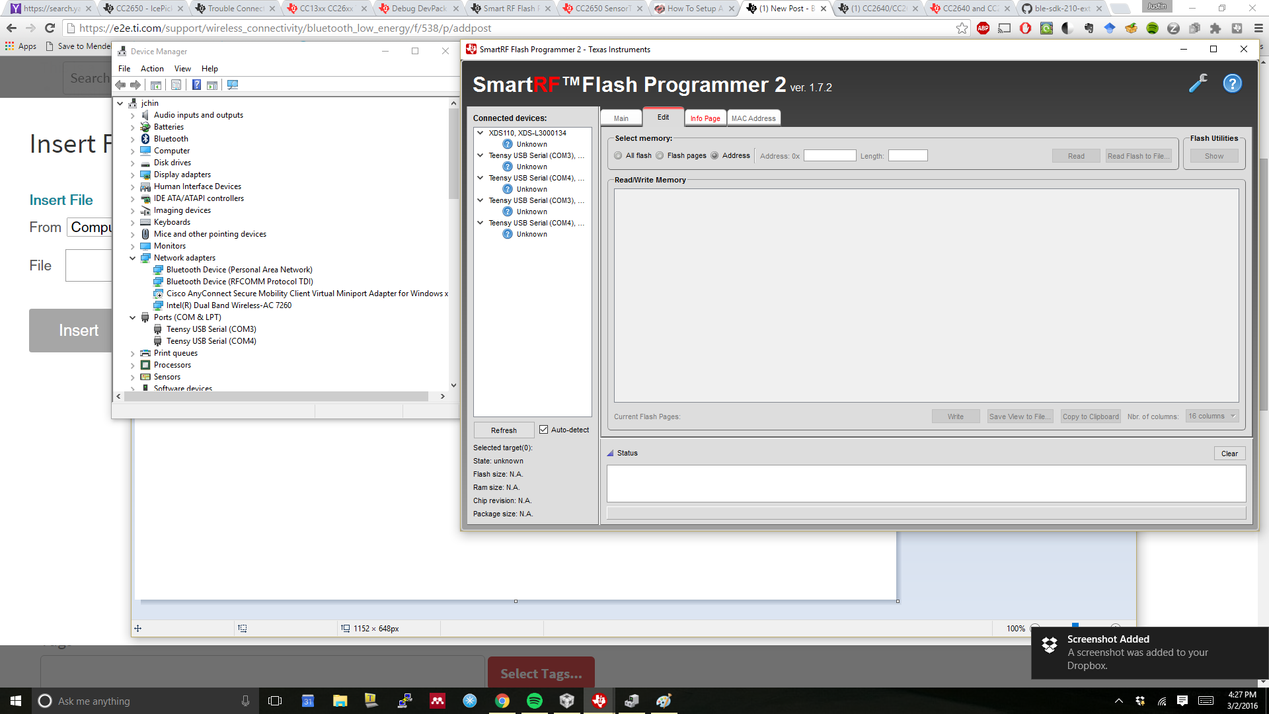Click Scan for hardware changes toolbar icon
Image resolution: width=1269 pixels, height=714 pixels.
[x=232, y=85]
